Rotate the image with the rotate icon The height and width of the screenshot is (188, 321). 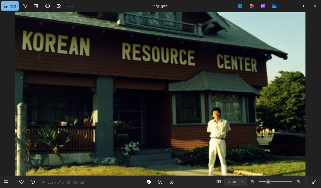coord(25,6)
